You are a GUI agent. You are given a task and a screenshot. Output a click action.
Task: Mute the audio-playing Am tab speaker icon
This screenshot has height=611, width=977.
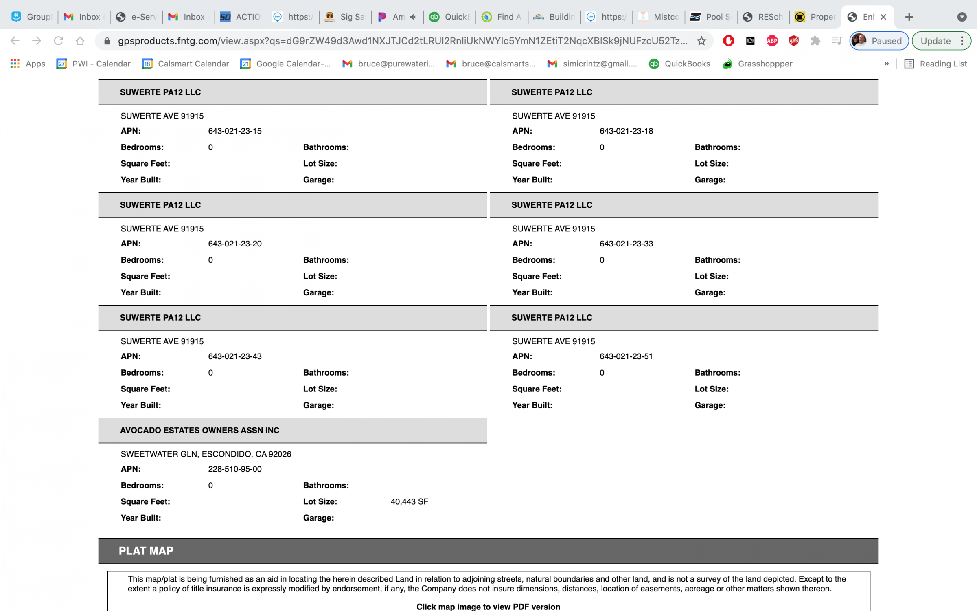[413, 17]
